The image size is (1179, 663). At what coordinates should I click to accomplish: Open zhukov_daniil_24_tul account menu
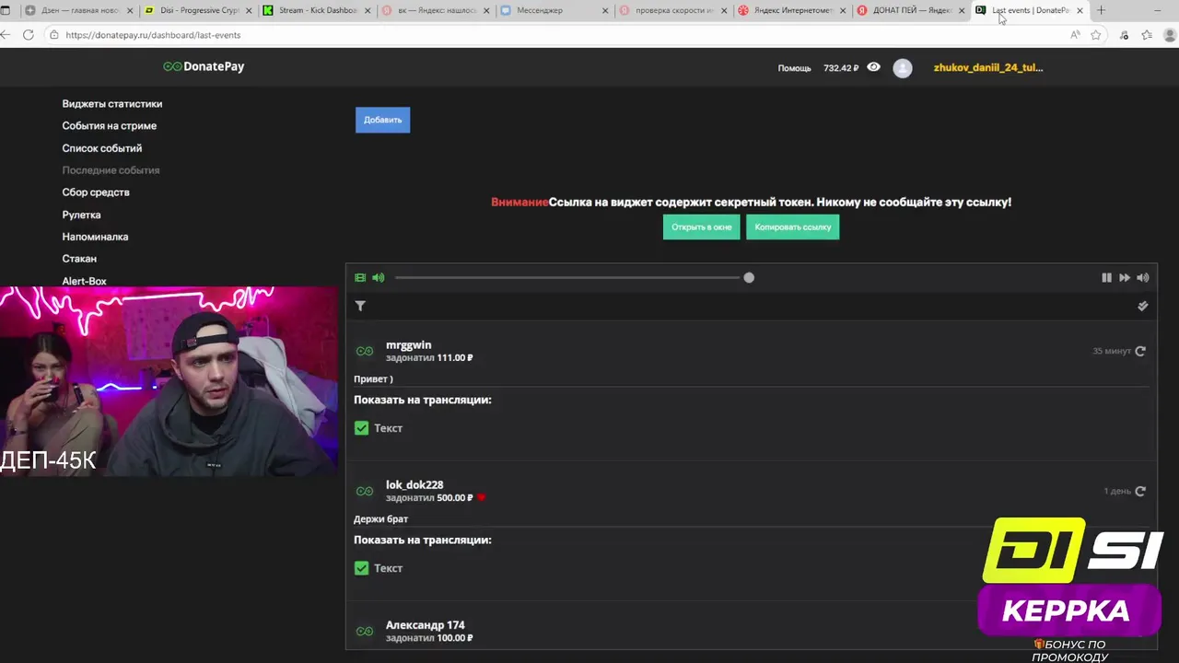coord(988,67)
